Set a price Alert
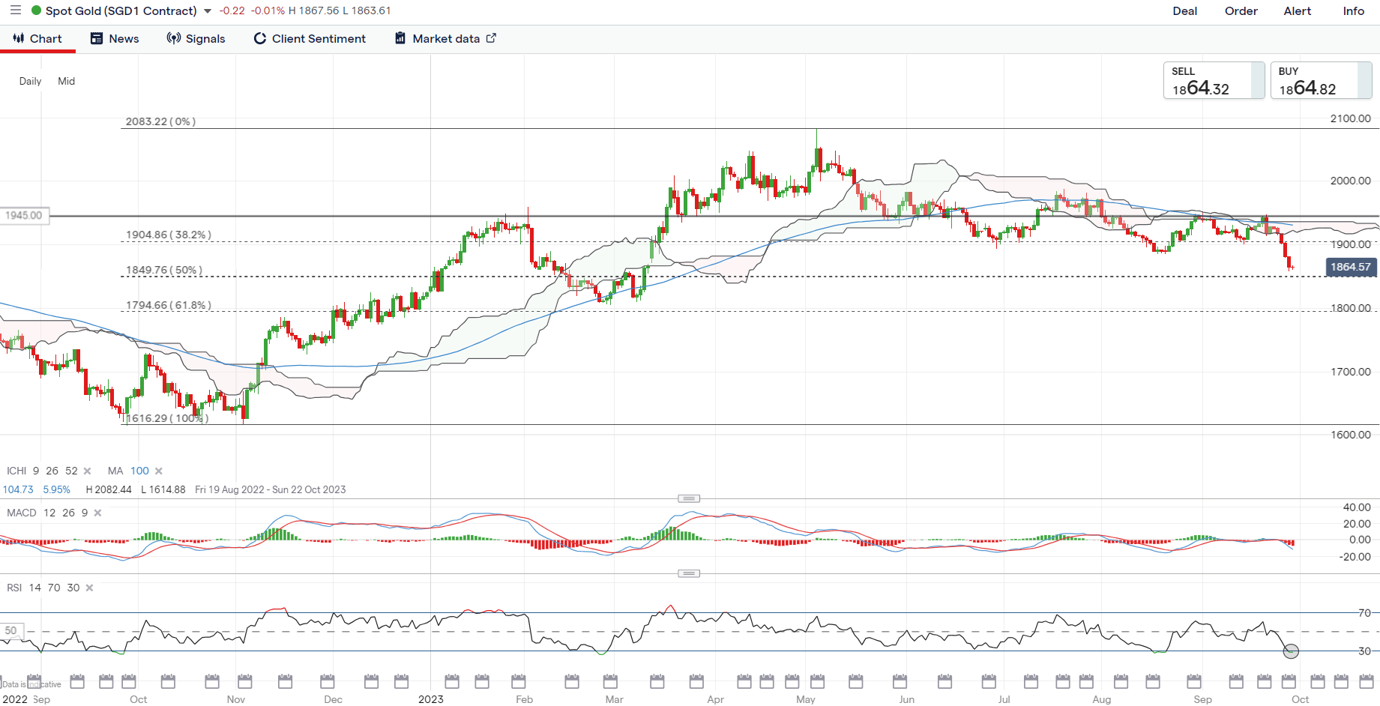Image resolution: width=1380 pixels, height=706 pixels. point(1297,11)
